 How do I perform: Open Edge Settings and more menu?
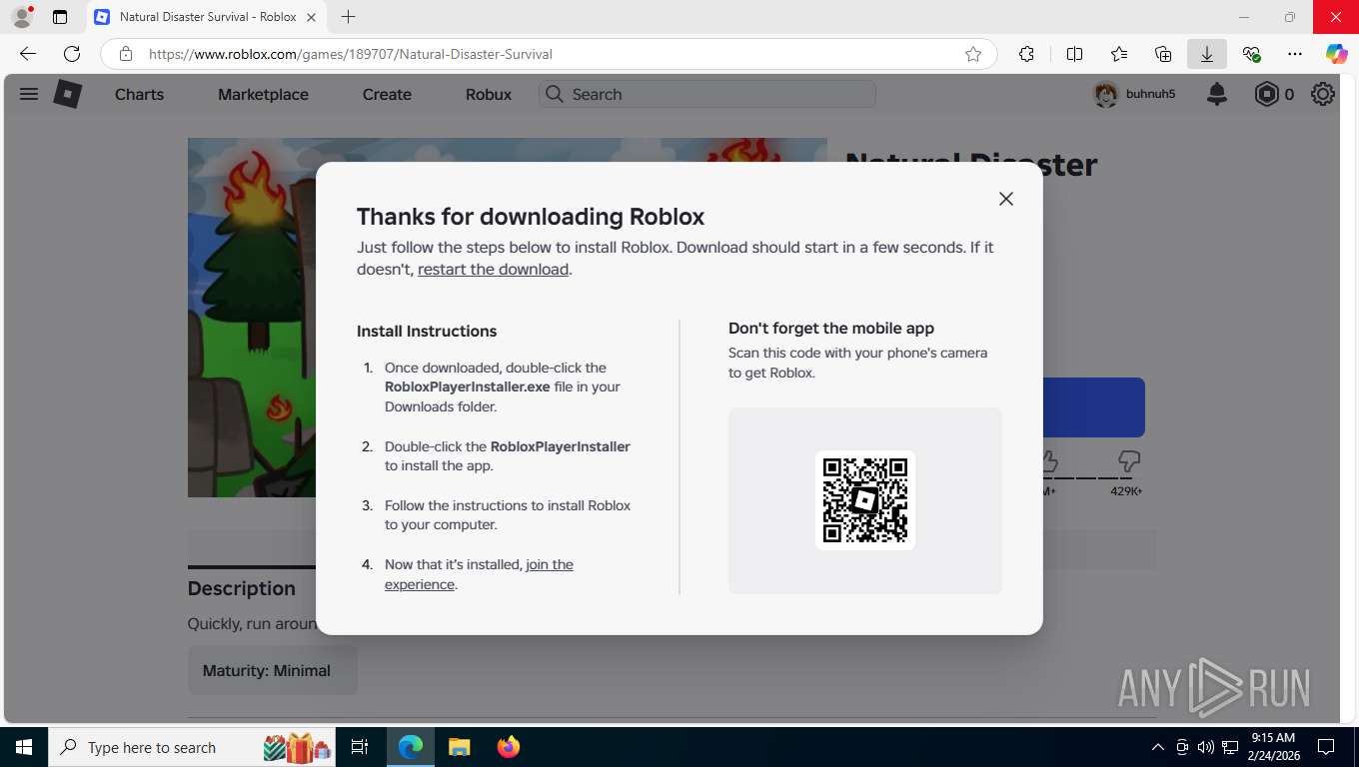pos(1295,54)
